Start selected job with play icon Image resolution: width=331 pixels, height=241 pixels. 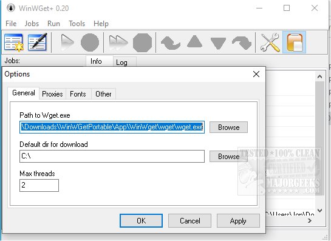(x=67, y=42)
